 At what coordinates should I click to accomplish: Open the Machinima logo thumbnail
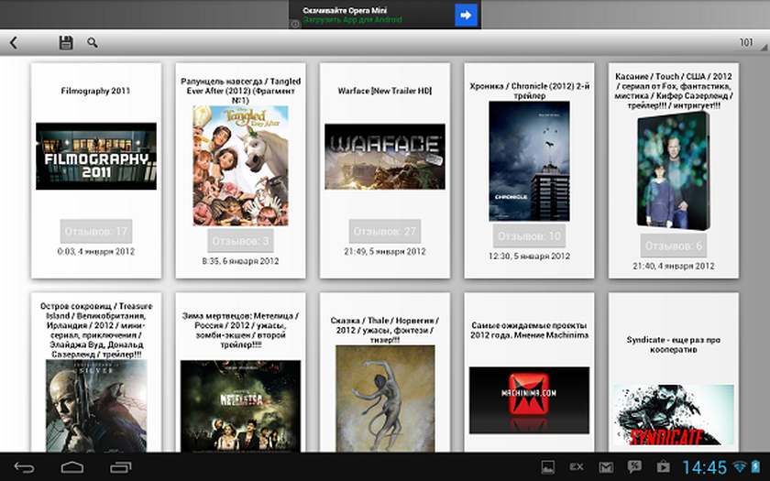529,400
